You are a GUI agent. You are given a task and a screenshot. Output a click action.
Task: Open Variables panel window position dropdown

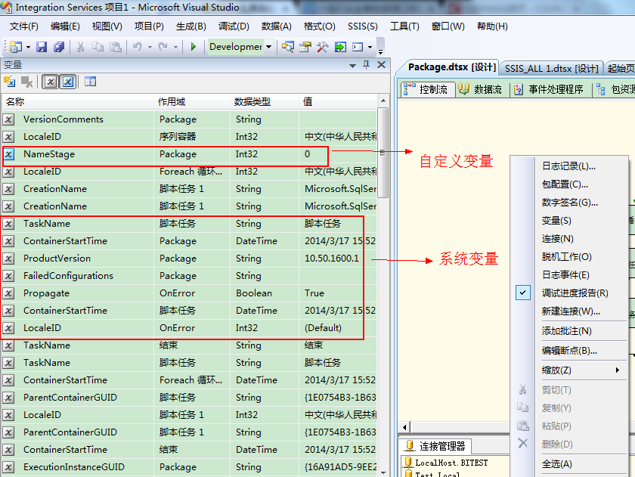click(x=353, y=65)
